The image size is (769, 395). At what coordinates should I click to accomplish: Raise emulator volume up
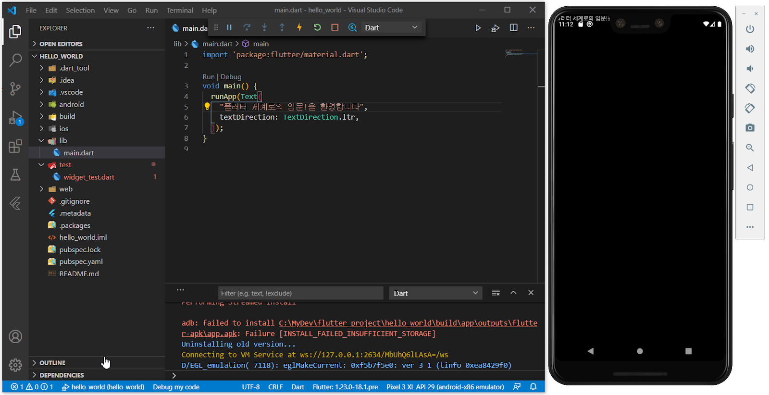pyautogui.click(x=750, y=49)
